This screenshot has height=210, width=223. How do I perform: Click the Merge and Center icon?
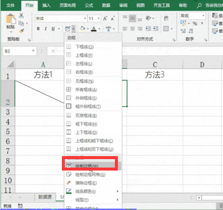pyautogui.click(x=166, y=28)
